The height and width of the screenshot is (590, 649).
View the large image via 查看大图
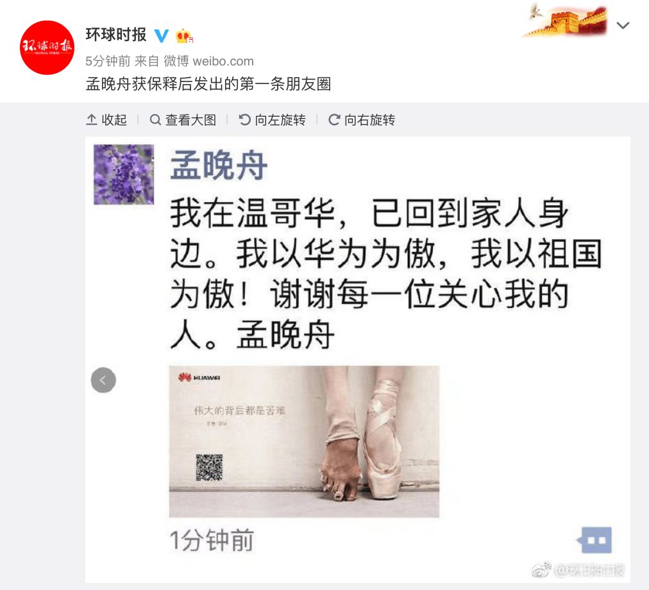tap(183, 120)
